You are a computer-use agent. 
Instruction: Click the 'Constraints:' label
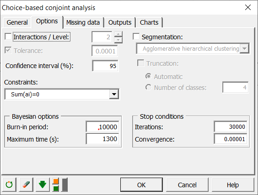click(21, 82)
